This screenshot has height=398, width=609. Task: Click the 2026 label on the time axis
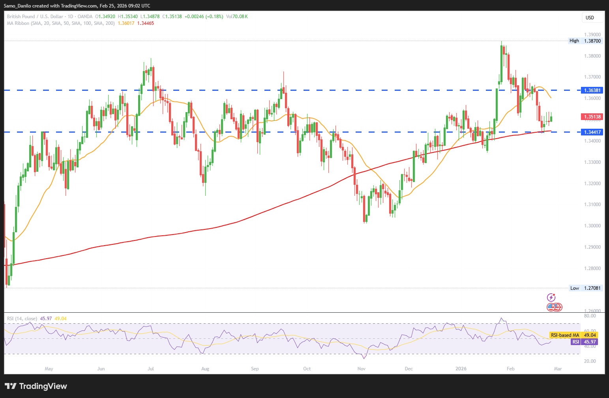coord(461,369)
